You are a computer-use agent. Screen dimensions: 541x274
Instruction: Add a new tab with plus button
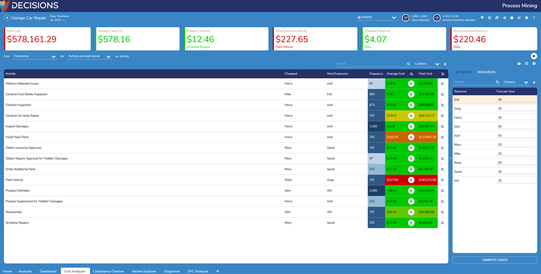(x=217, y=271)
